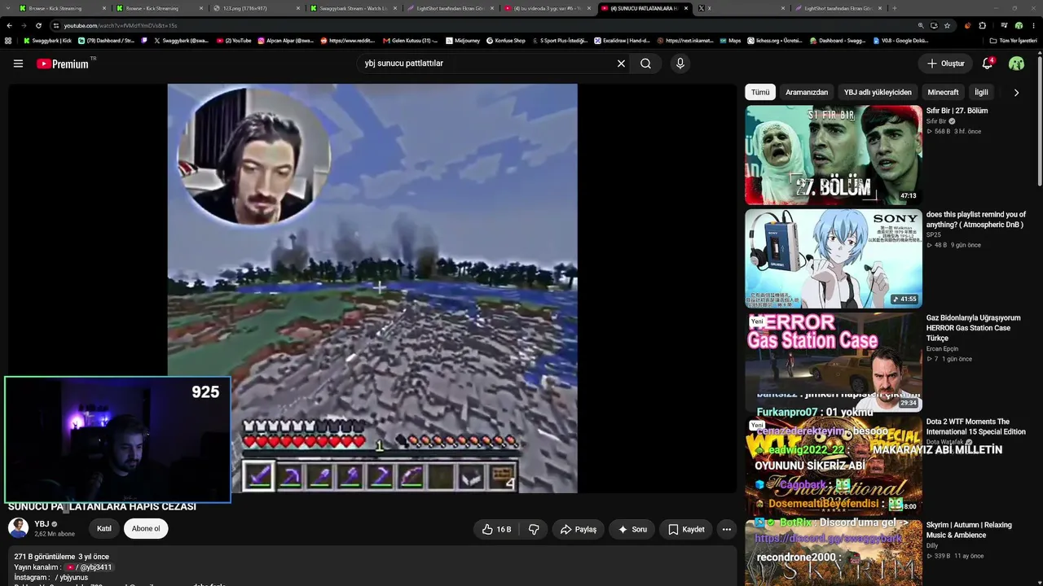Reload the page with the refresh icon
The height and width of the screenshot is (586, 1043).
38,25
